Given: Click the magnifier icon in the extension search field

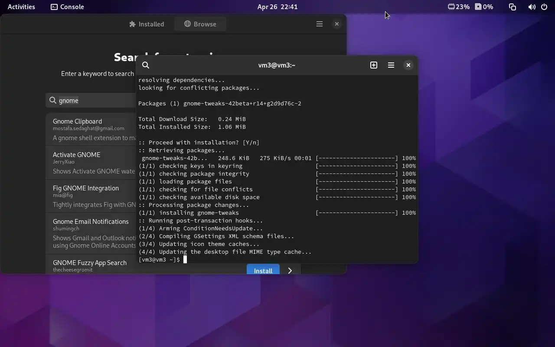Looking at the screenshot, I should [53, 100].
